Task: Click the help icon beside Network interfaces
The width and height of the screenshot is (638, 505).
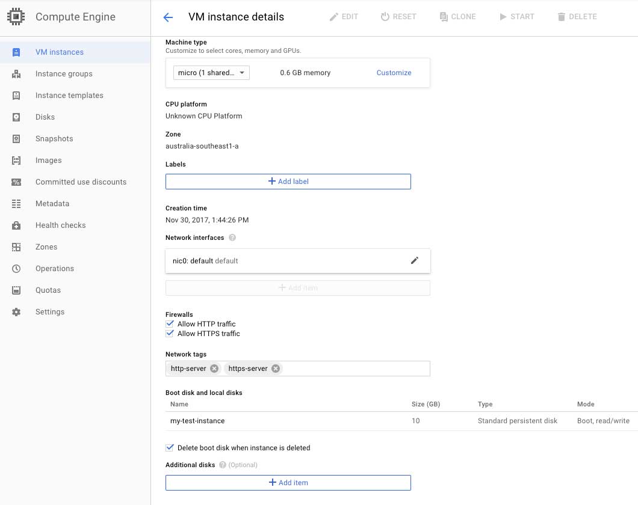Action: pos(232,238)
